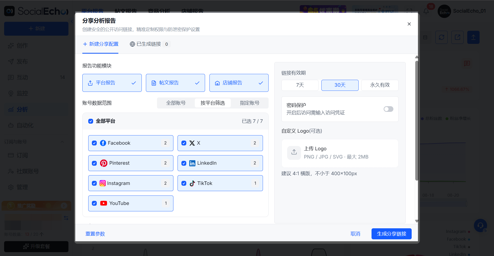Select 按平台筛选 scope option
Image resolution: width=494 pixels, height=256 pixels.
[213, 103]
